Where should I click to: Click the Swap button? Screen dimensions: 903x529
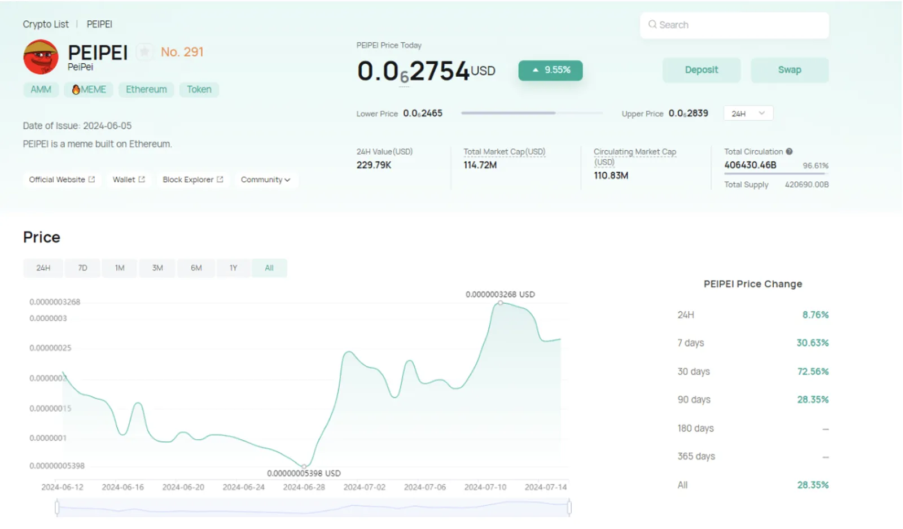(790, 70)
